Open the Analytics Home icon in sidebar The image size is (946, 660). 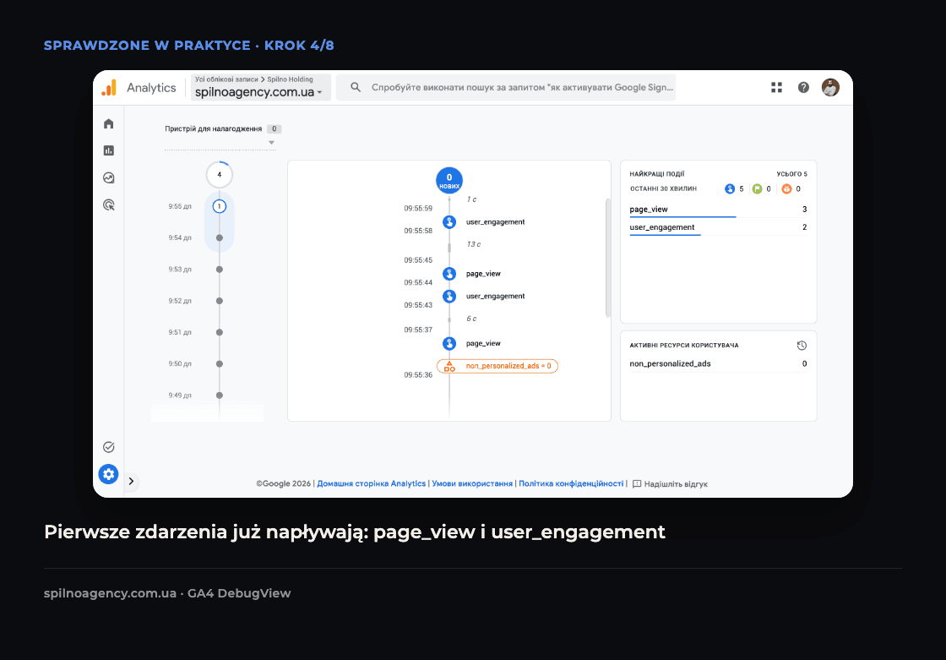coord(109,123)
